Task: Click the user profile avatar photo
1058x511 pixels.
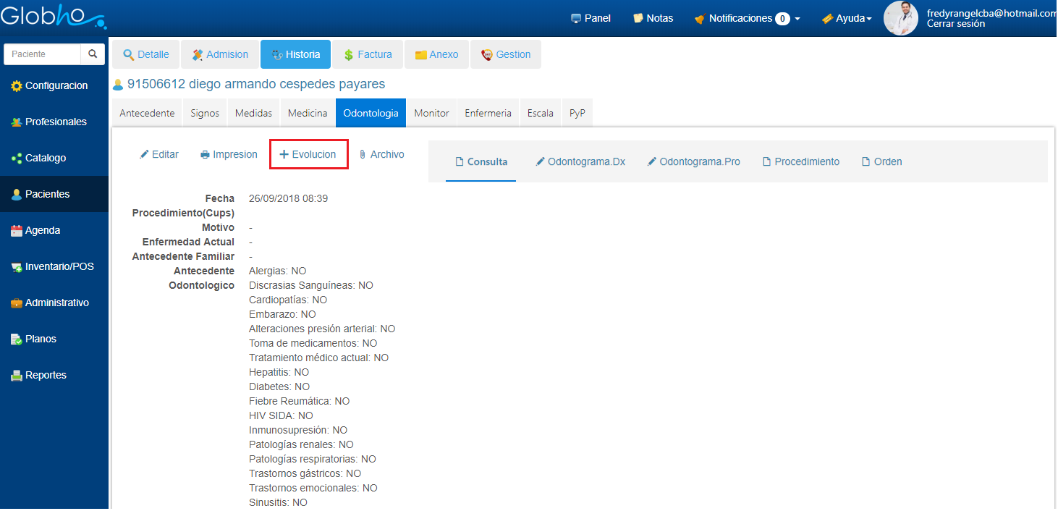Action: pyautogui.click(x=901, y=18)
